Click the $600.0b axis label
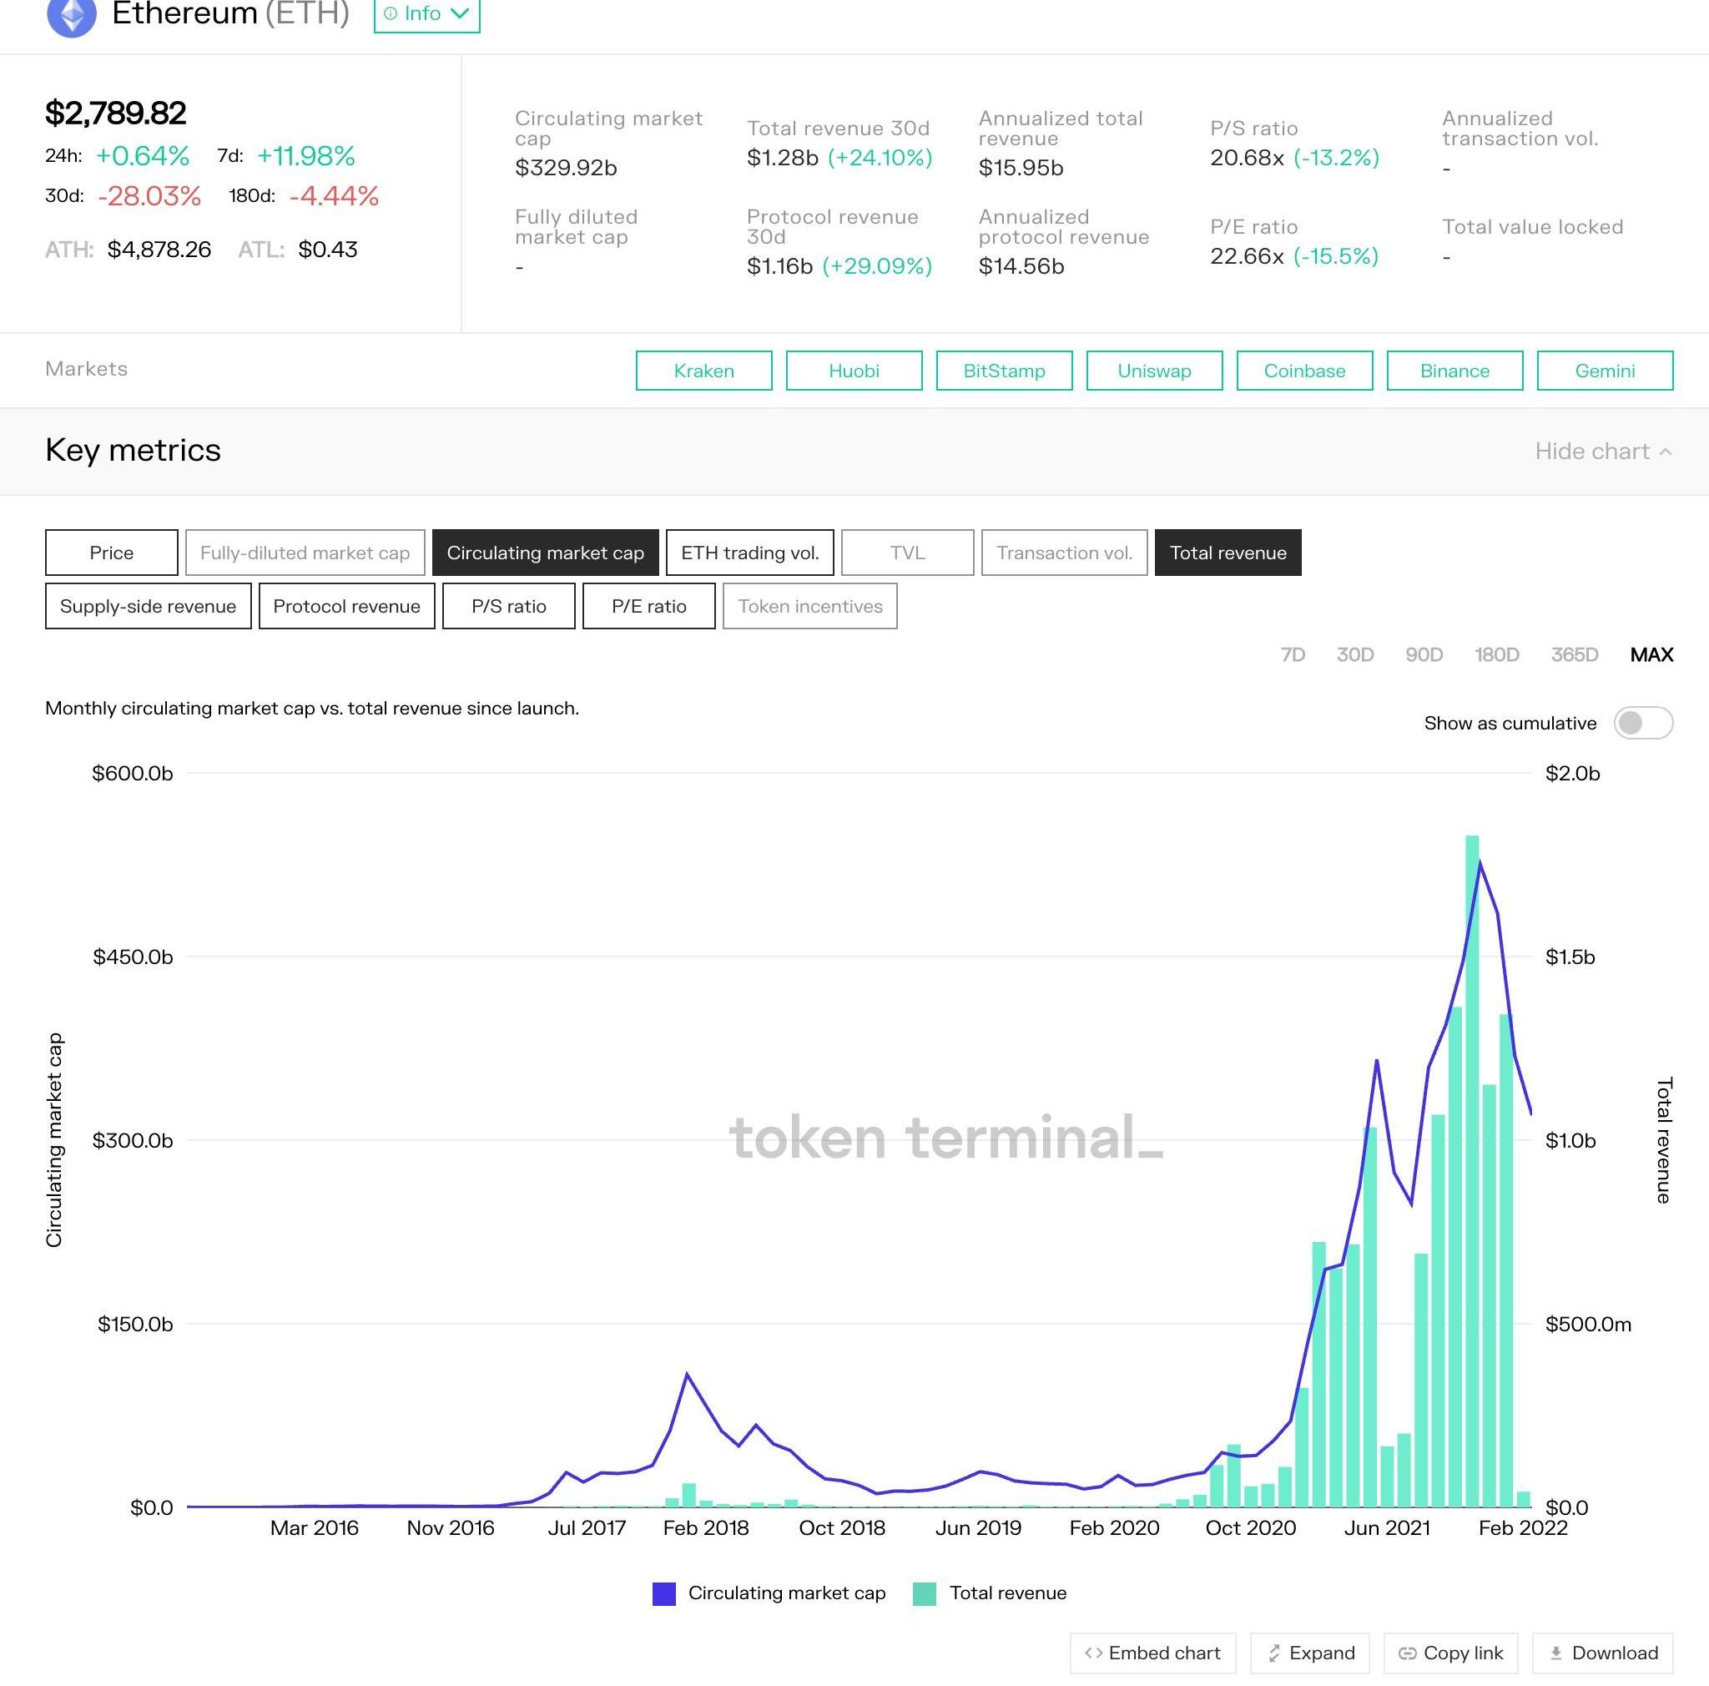Screen dimensions: 1709x1686 coord(133,773)
